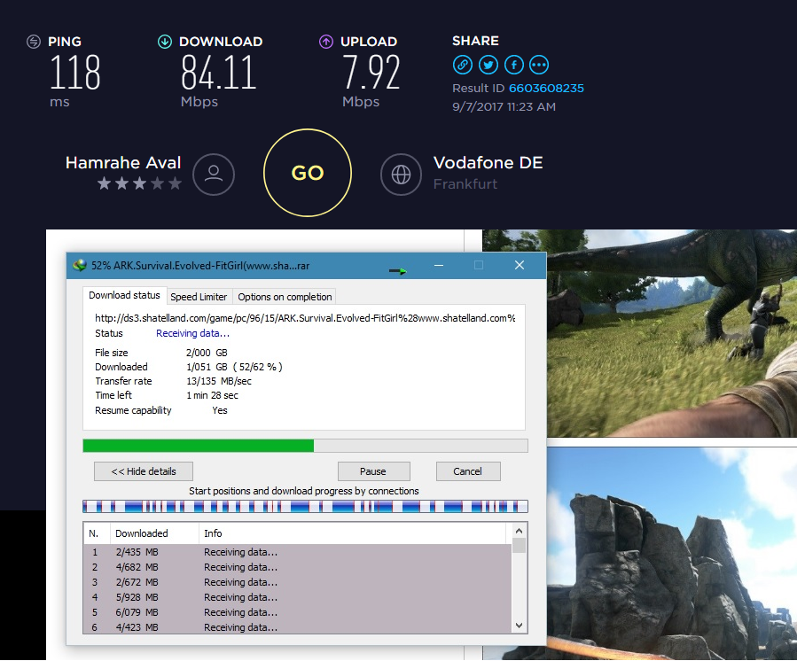This screenshot has width=797, height=661.
Task: Click the N. column header
Action: click(x=97, y=533)
